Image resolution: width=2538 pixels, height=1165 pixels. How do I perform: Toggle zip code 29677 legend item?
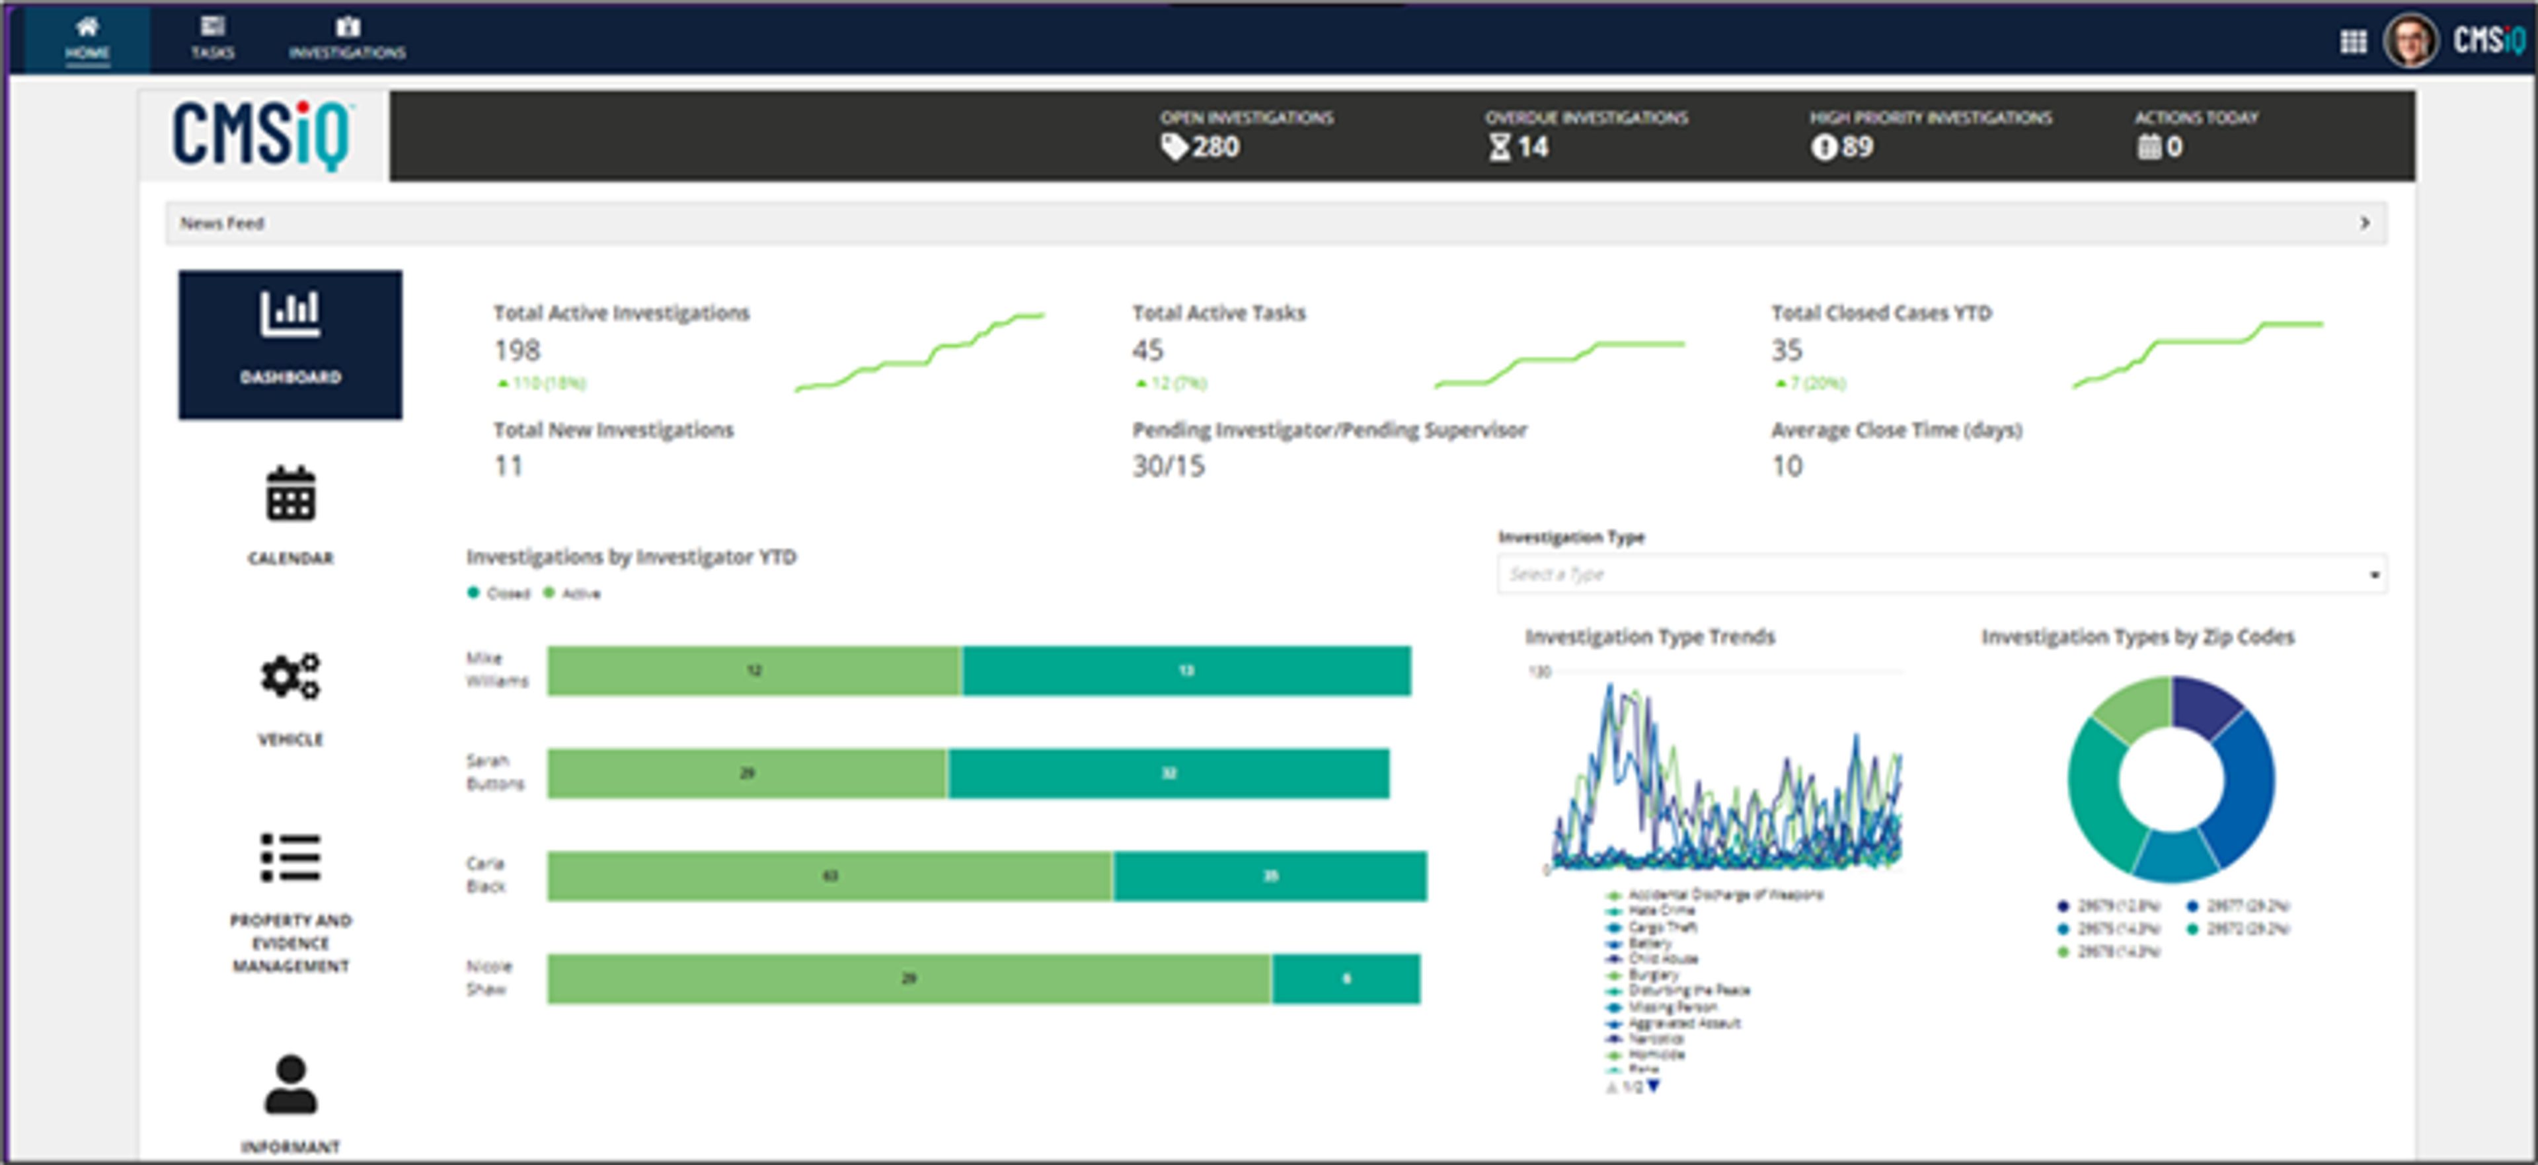click(2237, 906)
